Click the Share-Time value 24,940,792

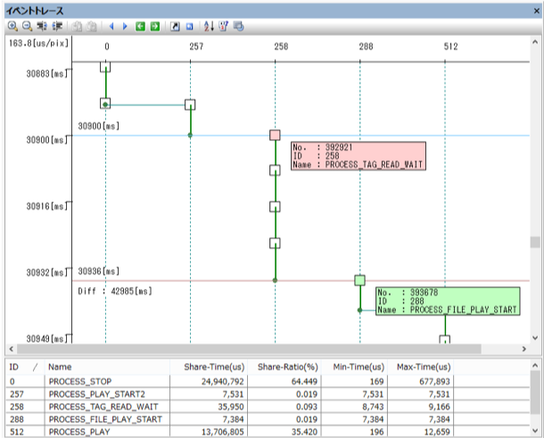click(223, 382)
